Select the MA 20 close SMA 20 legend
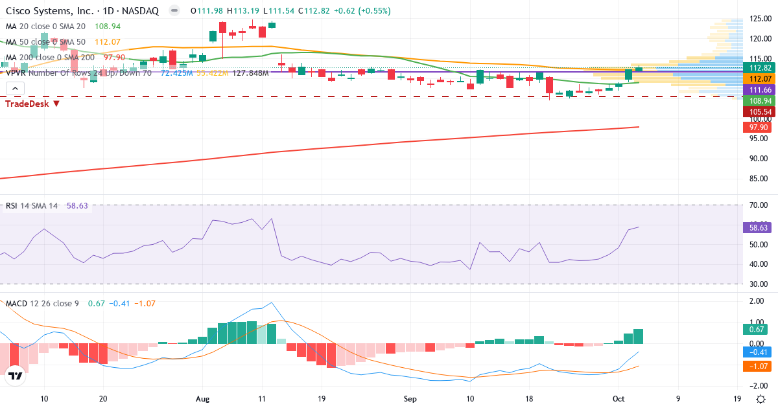 [x=45, y=27]
